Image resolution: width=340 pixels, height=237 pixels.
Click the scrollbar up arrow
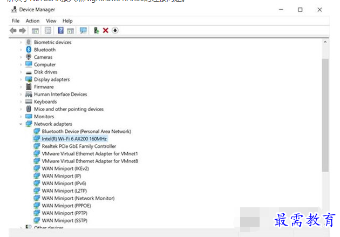point(325,42)
